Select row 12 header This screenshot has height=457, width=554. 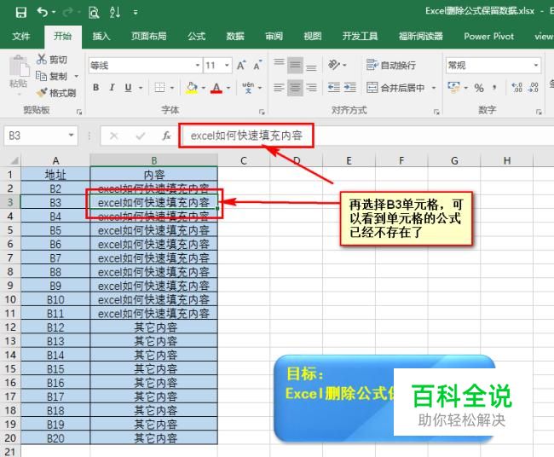tap(10, 327)
